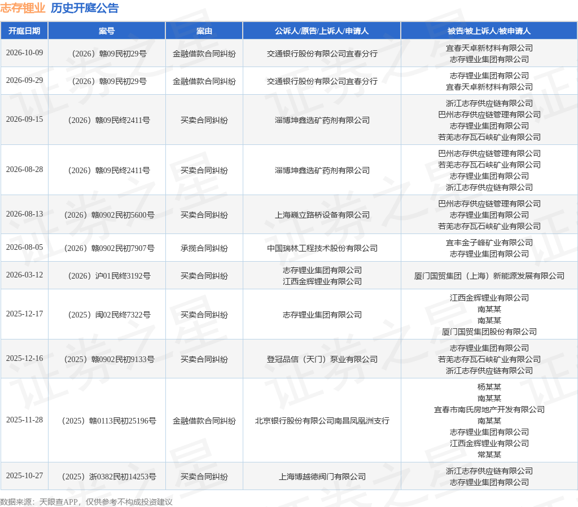578x507 pixels.
Task: Select defendant 宜丰金子峰矿业有限公司
Action: point(489,243)
